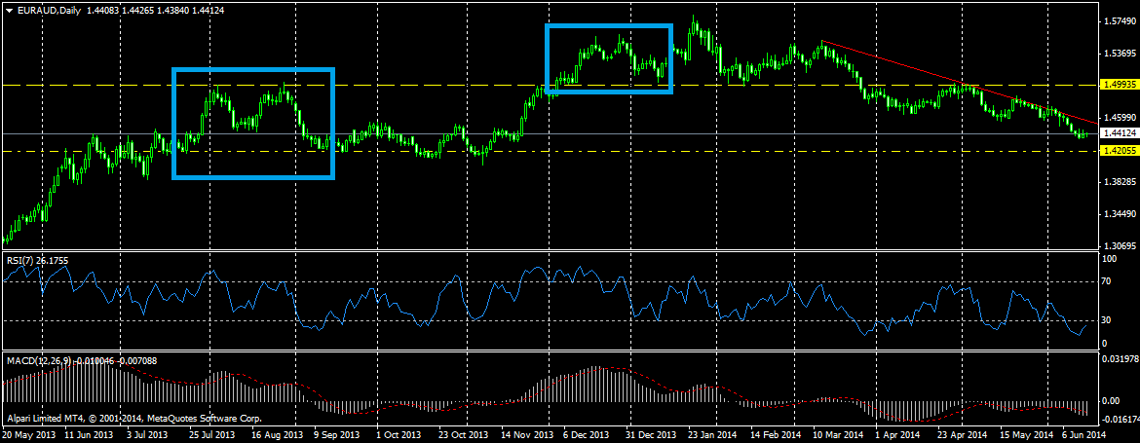Screen dimensions: 1140x443
Task: Click the RSI scale value 30
Action: tap(1108, 320)
